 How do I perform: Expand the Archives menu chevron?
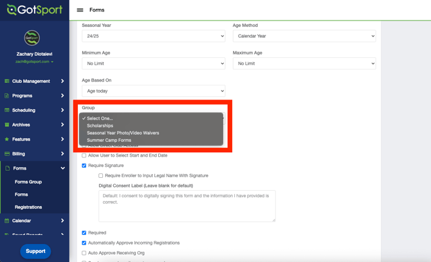[62, 125]
